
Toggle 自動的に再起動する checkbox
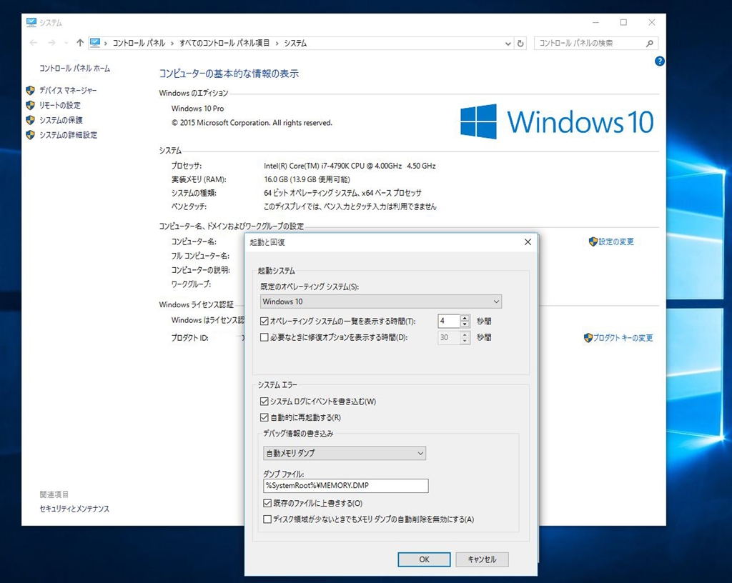point(264,417)
